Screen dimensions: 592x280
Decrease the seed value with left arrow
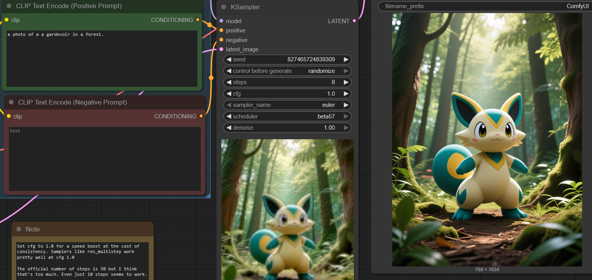coord(229,59)
